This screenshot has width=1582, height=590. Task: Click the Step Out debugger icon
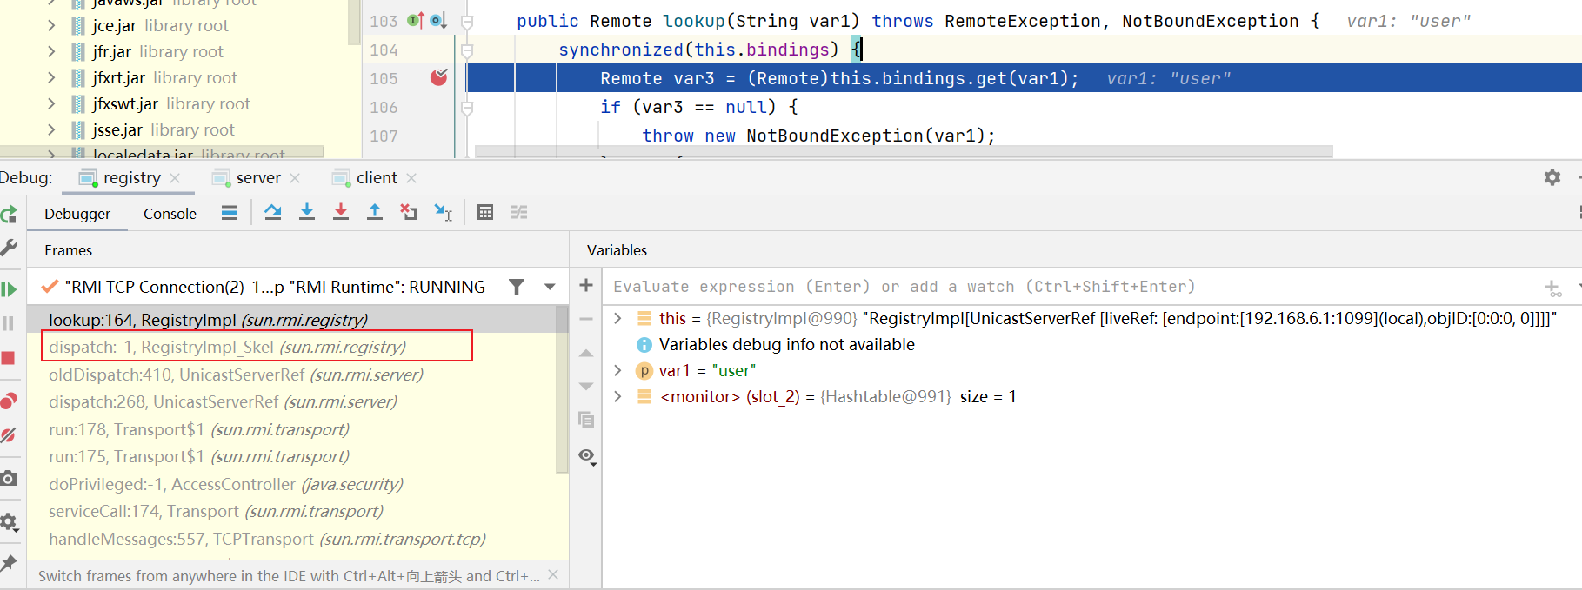[375, 212]
